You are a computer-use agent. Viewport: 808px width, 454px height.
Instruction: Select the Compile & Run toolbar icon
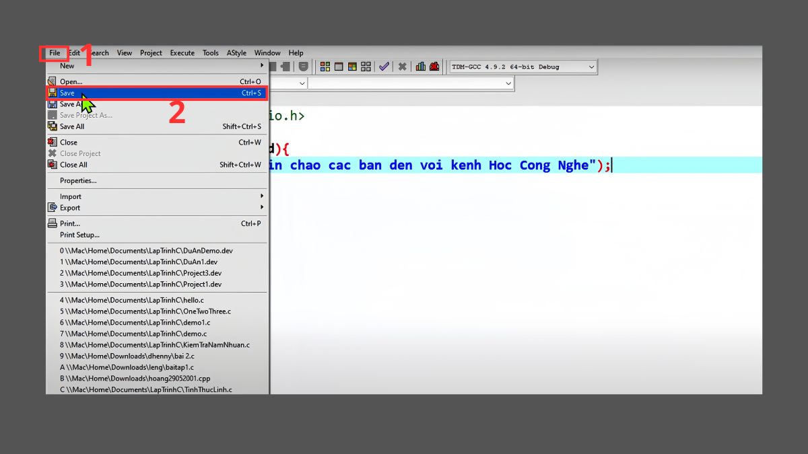coord(352,66)
